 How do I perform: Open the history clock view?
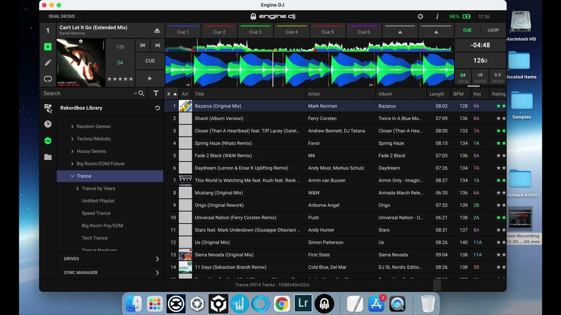48,124
